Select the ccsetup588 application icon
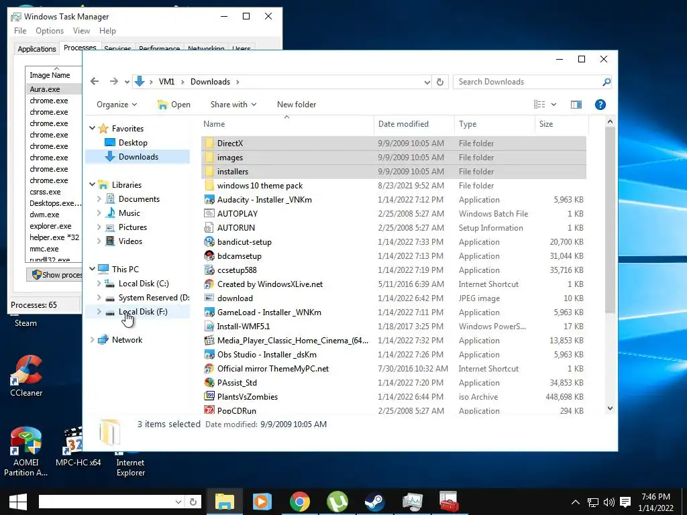The image size is (687, 515). tap(209, 270)
